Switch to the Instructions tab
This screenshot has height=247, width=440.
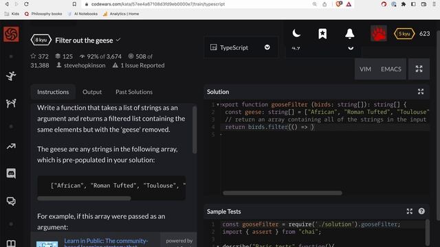coord(53,92)
